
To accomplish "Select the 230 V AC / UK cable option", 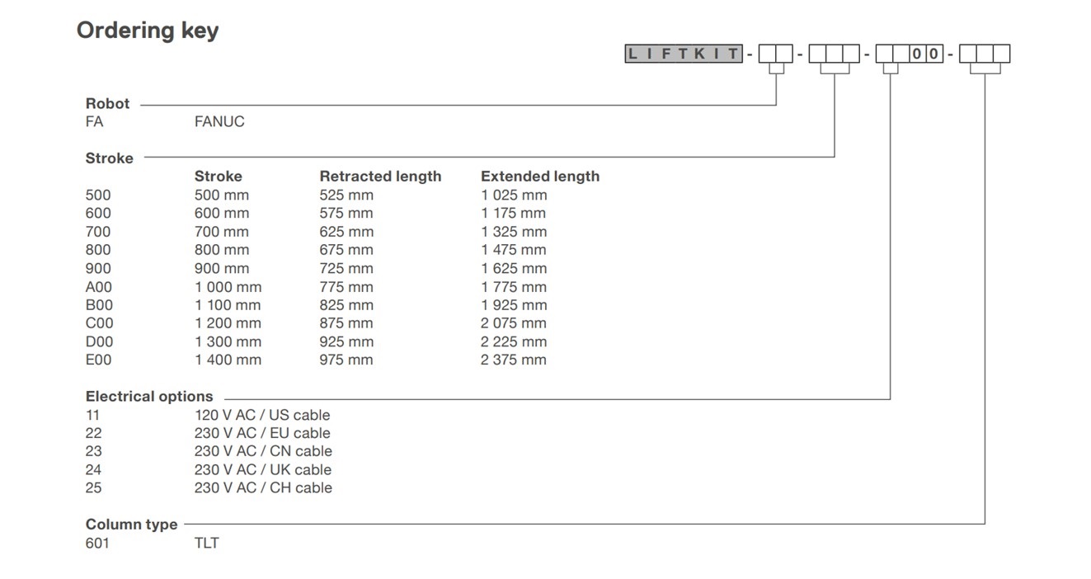I will [262, 470].
